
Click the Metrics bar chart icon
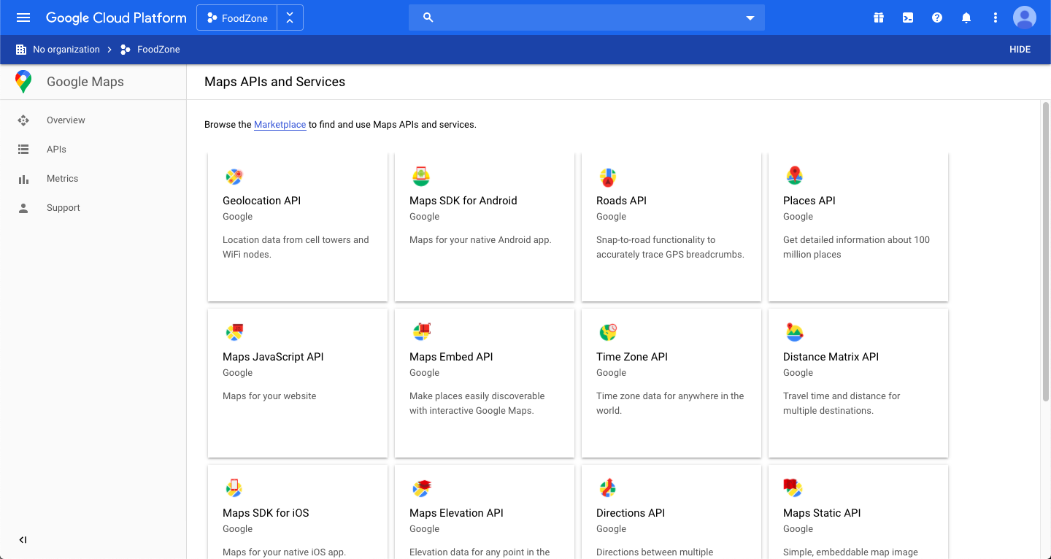23,179
